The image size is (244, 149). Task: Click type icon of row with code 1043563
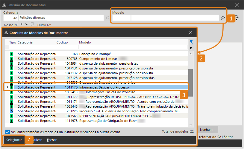click(x=11, y=116)
